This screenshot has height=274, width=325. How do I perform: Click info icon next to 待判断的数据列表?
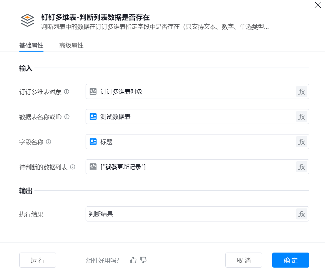click(x=73, y=167)
